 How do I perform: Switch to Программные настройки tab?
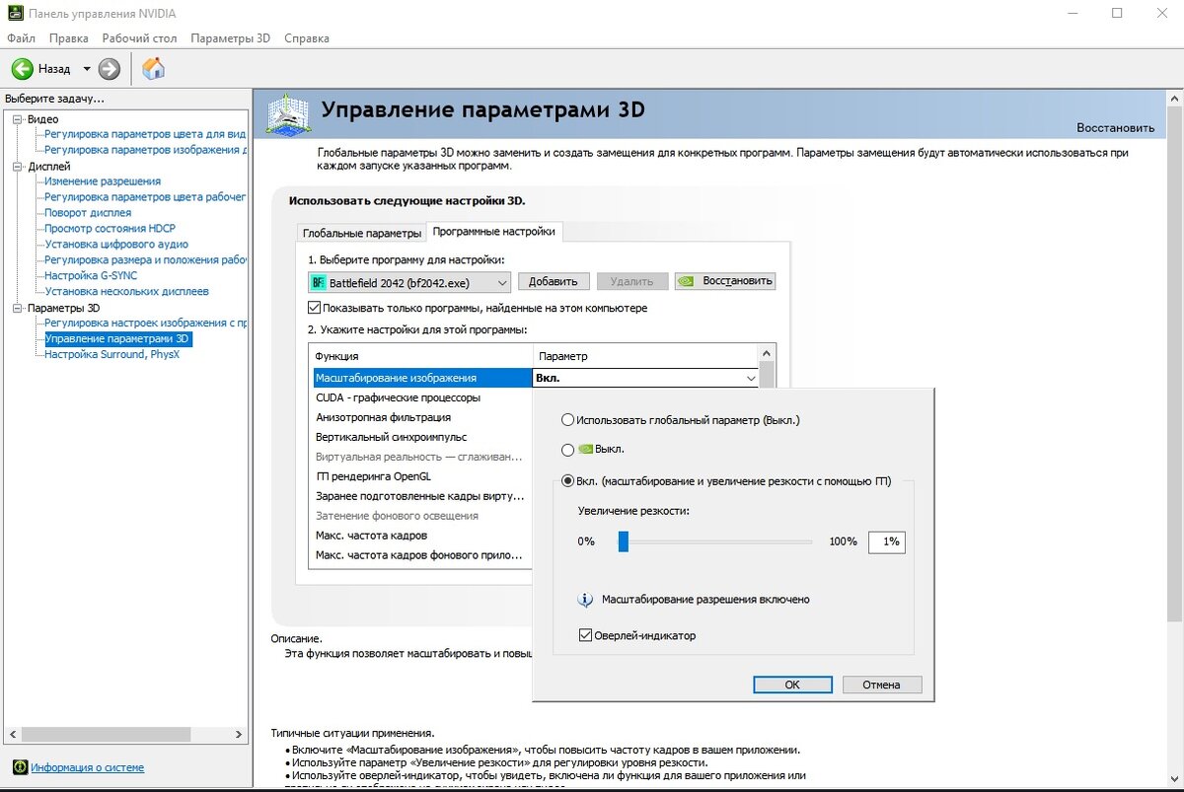[x=494, y=232]
